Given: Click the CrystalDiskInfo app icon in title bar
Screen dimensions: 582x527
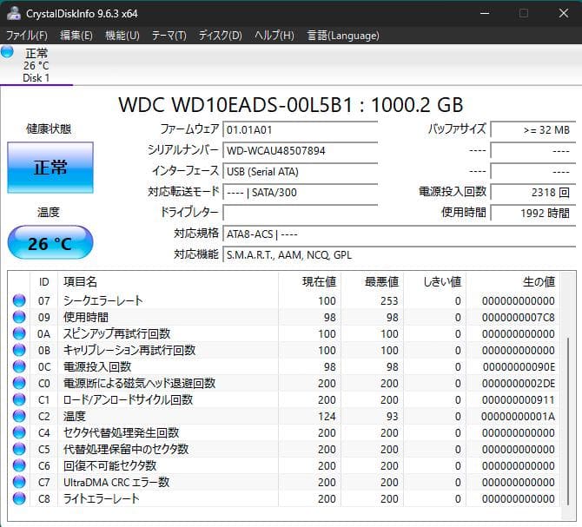Looking at the screenshot, I should [x=14, y=13].
